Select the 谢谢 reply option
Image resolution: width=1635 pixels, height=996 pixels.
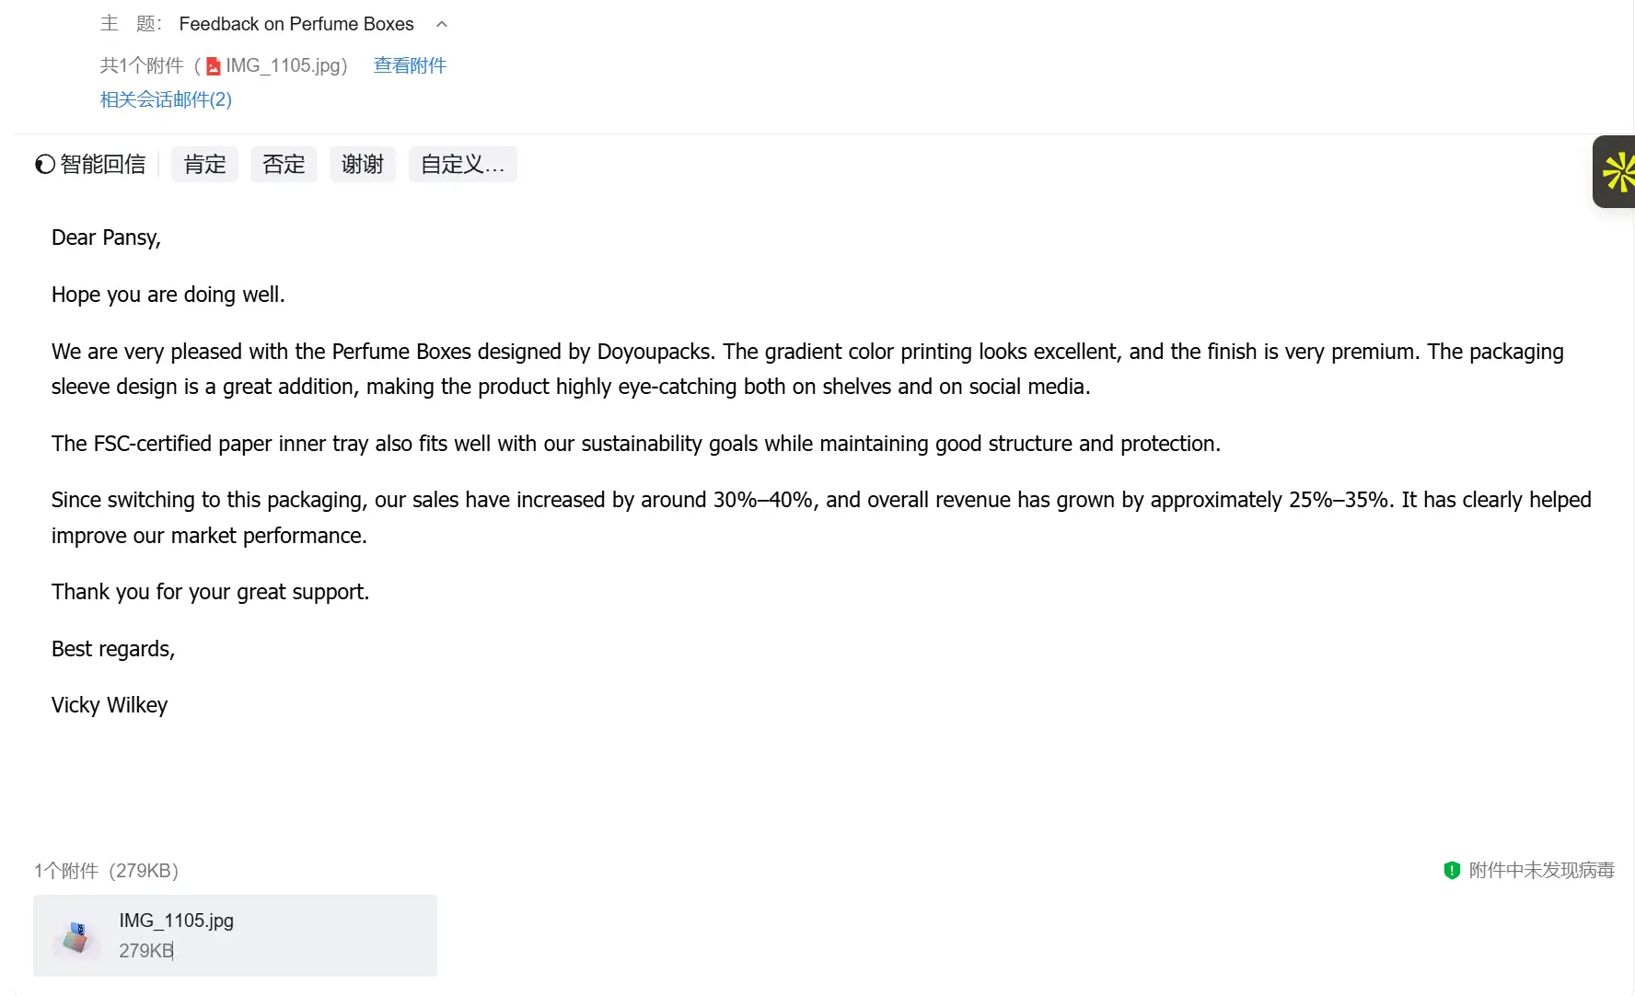[363, 164]
